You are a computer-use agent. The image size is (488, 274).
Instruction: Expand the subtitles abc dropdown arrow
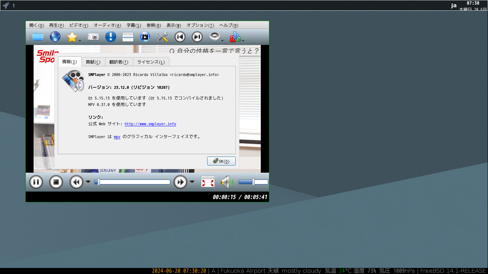click(x=243, y=40)
